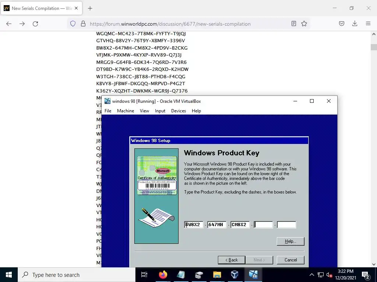This screenshot has width=377, height=282.
Task: Click serial K362Y-XQZHT-DWKMK-WGR9J-Q7376
Action: pyautogui.click(x=142, y=91)
